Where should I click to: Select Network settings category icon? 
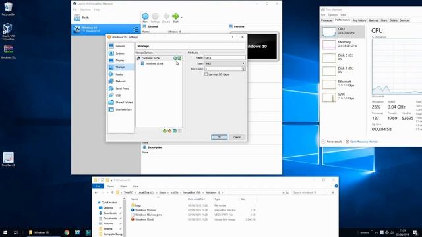click(x=111, y=81)
